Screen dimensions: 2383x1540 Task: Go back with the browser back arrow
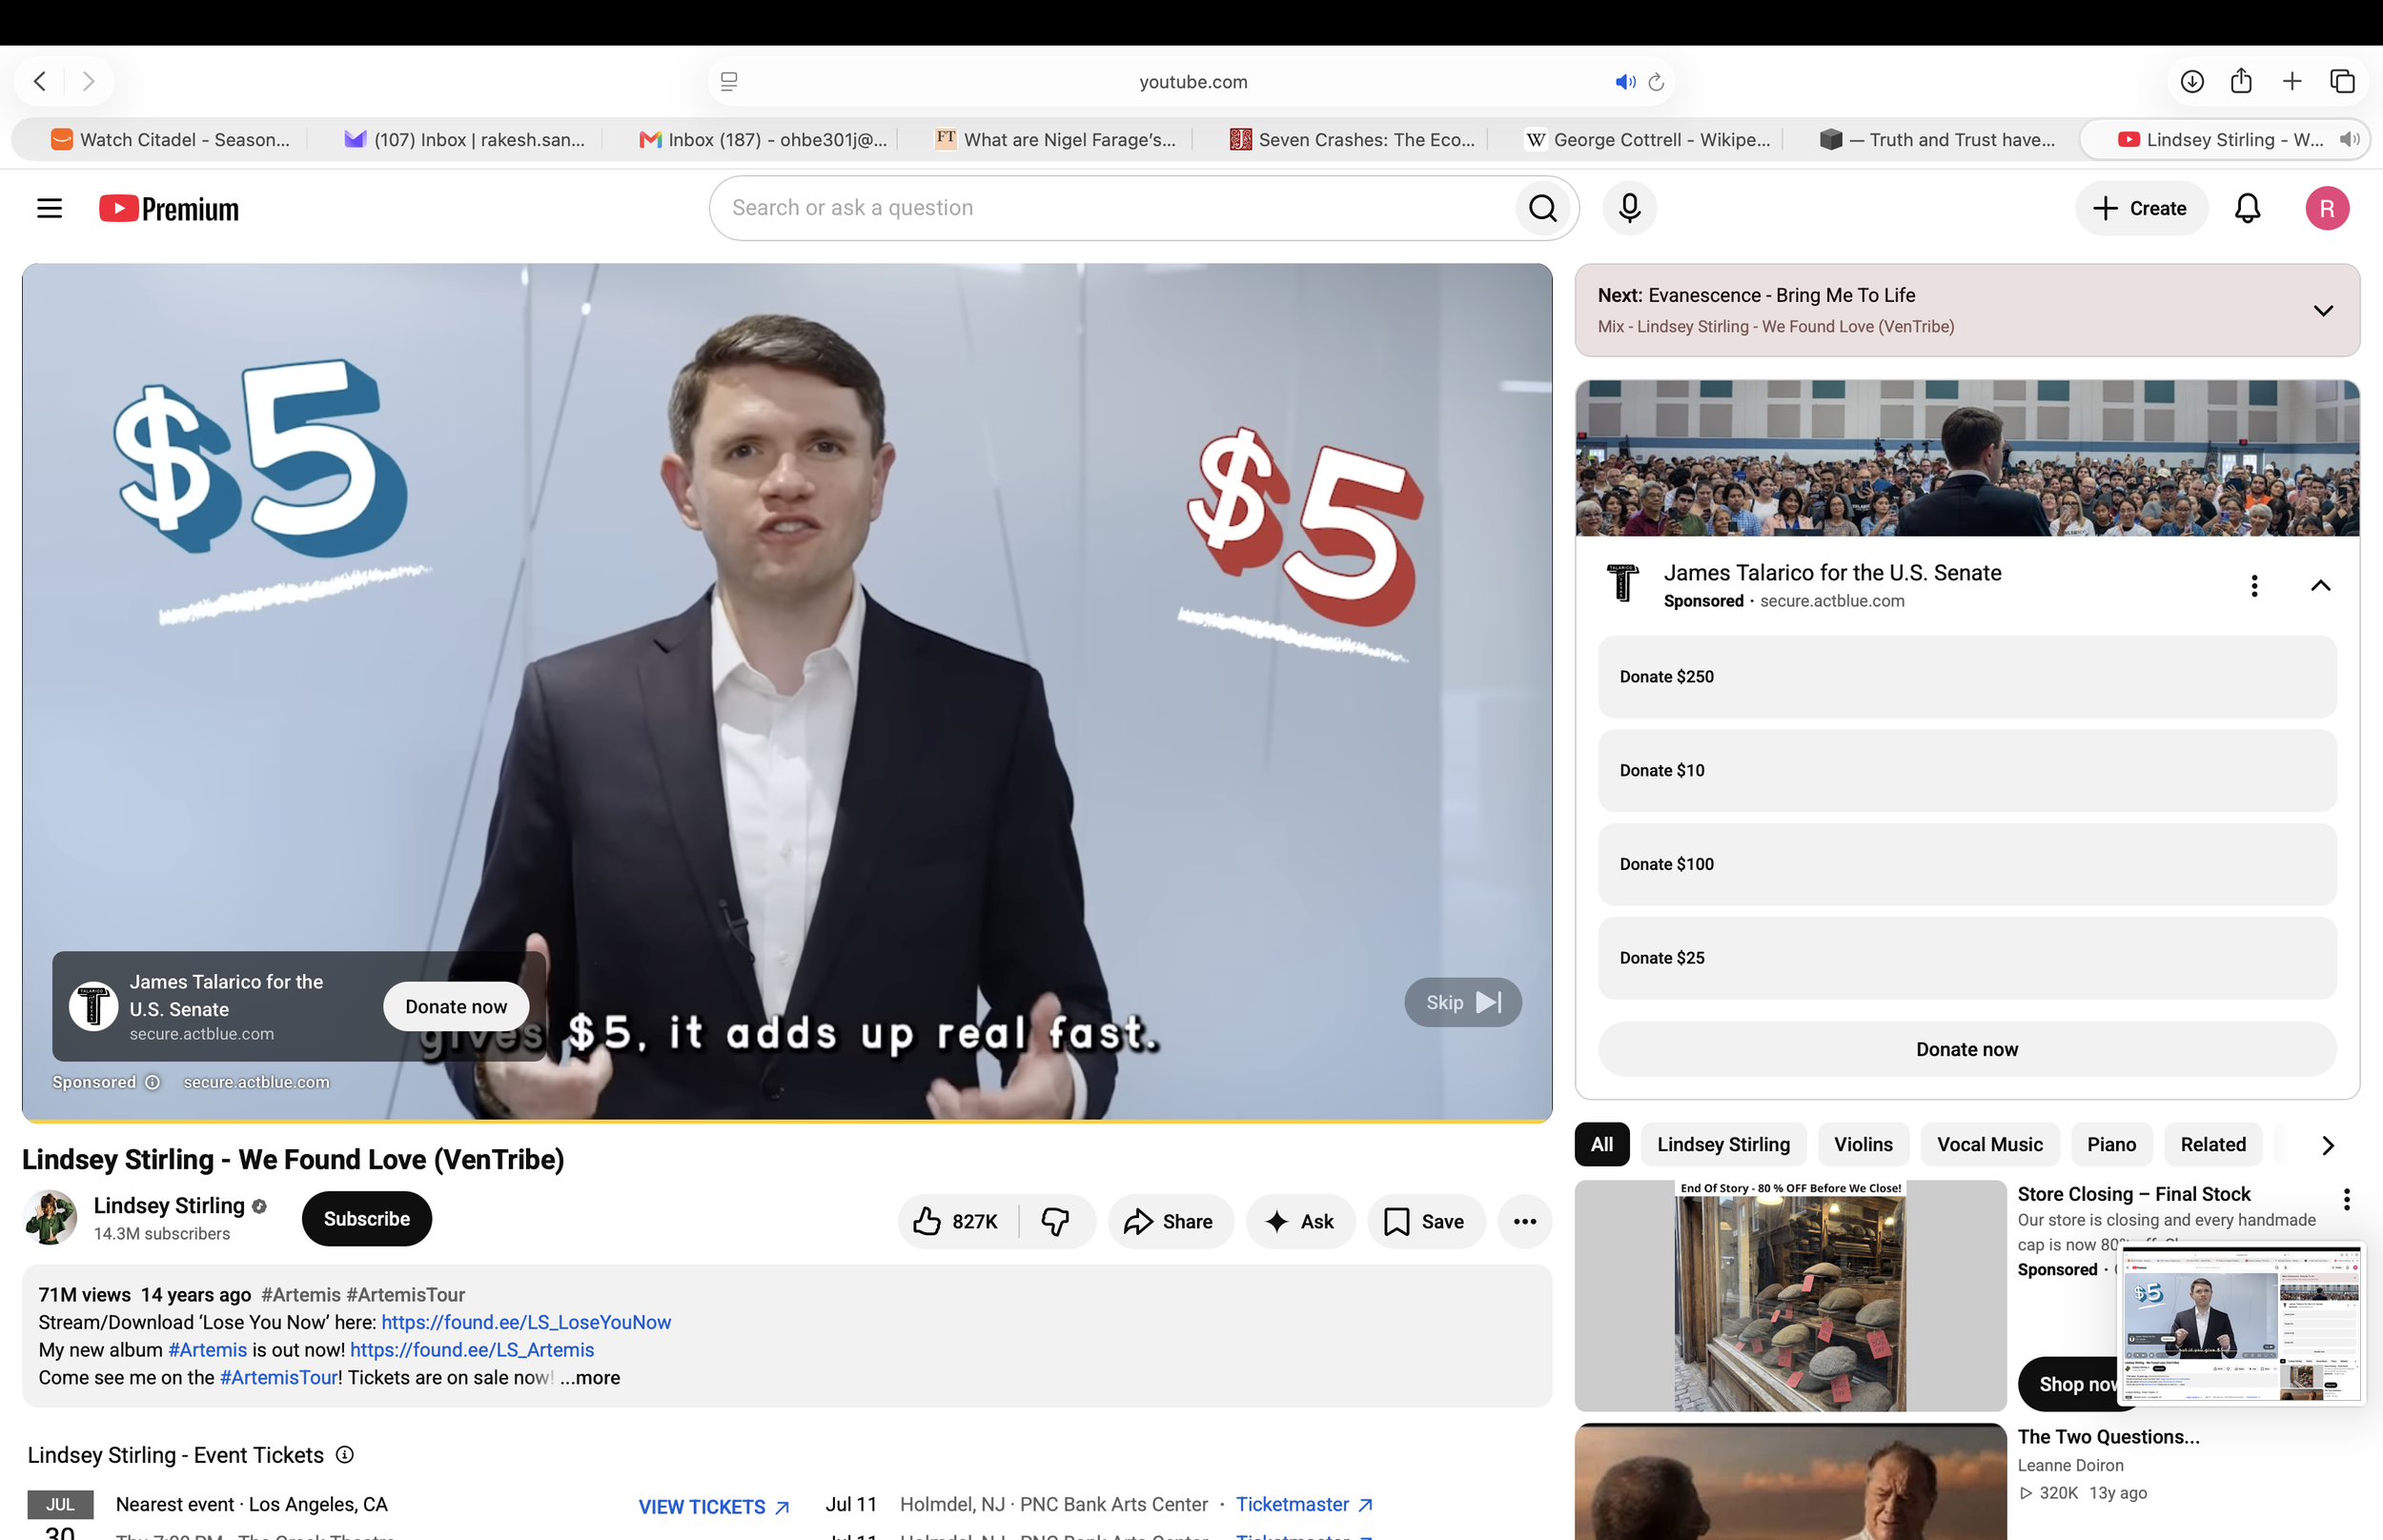(40, 81)
